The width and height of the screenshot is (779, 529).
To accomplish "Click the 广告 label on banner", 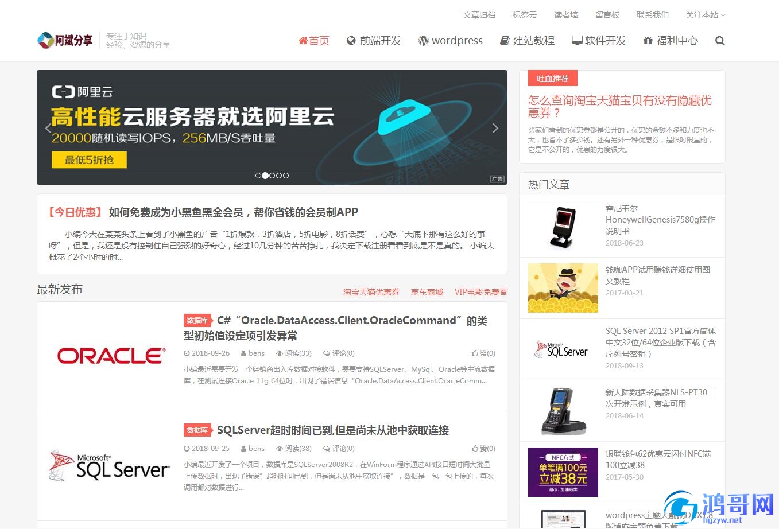I will point(497,179).
